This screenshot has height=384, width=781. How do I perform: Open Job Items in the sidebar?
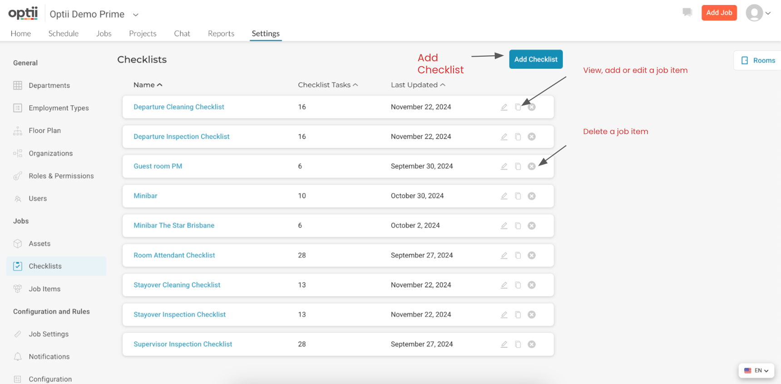tap(44, 289)
